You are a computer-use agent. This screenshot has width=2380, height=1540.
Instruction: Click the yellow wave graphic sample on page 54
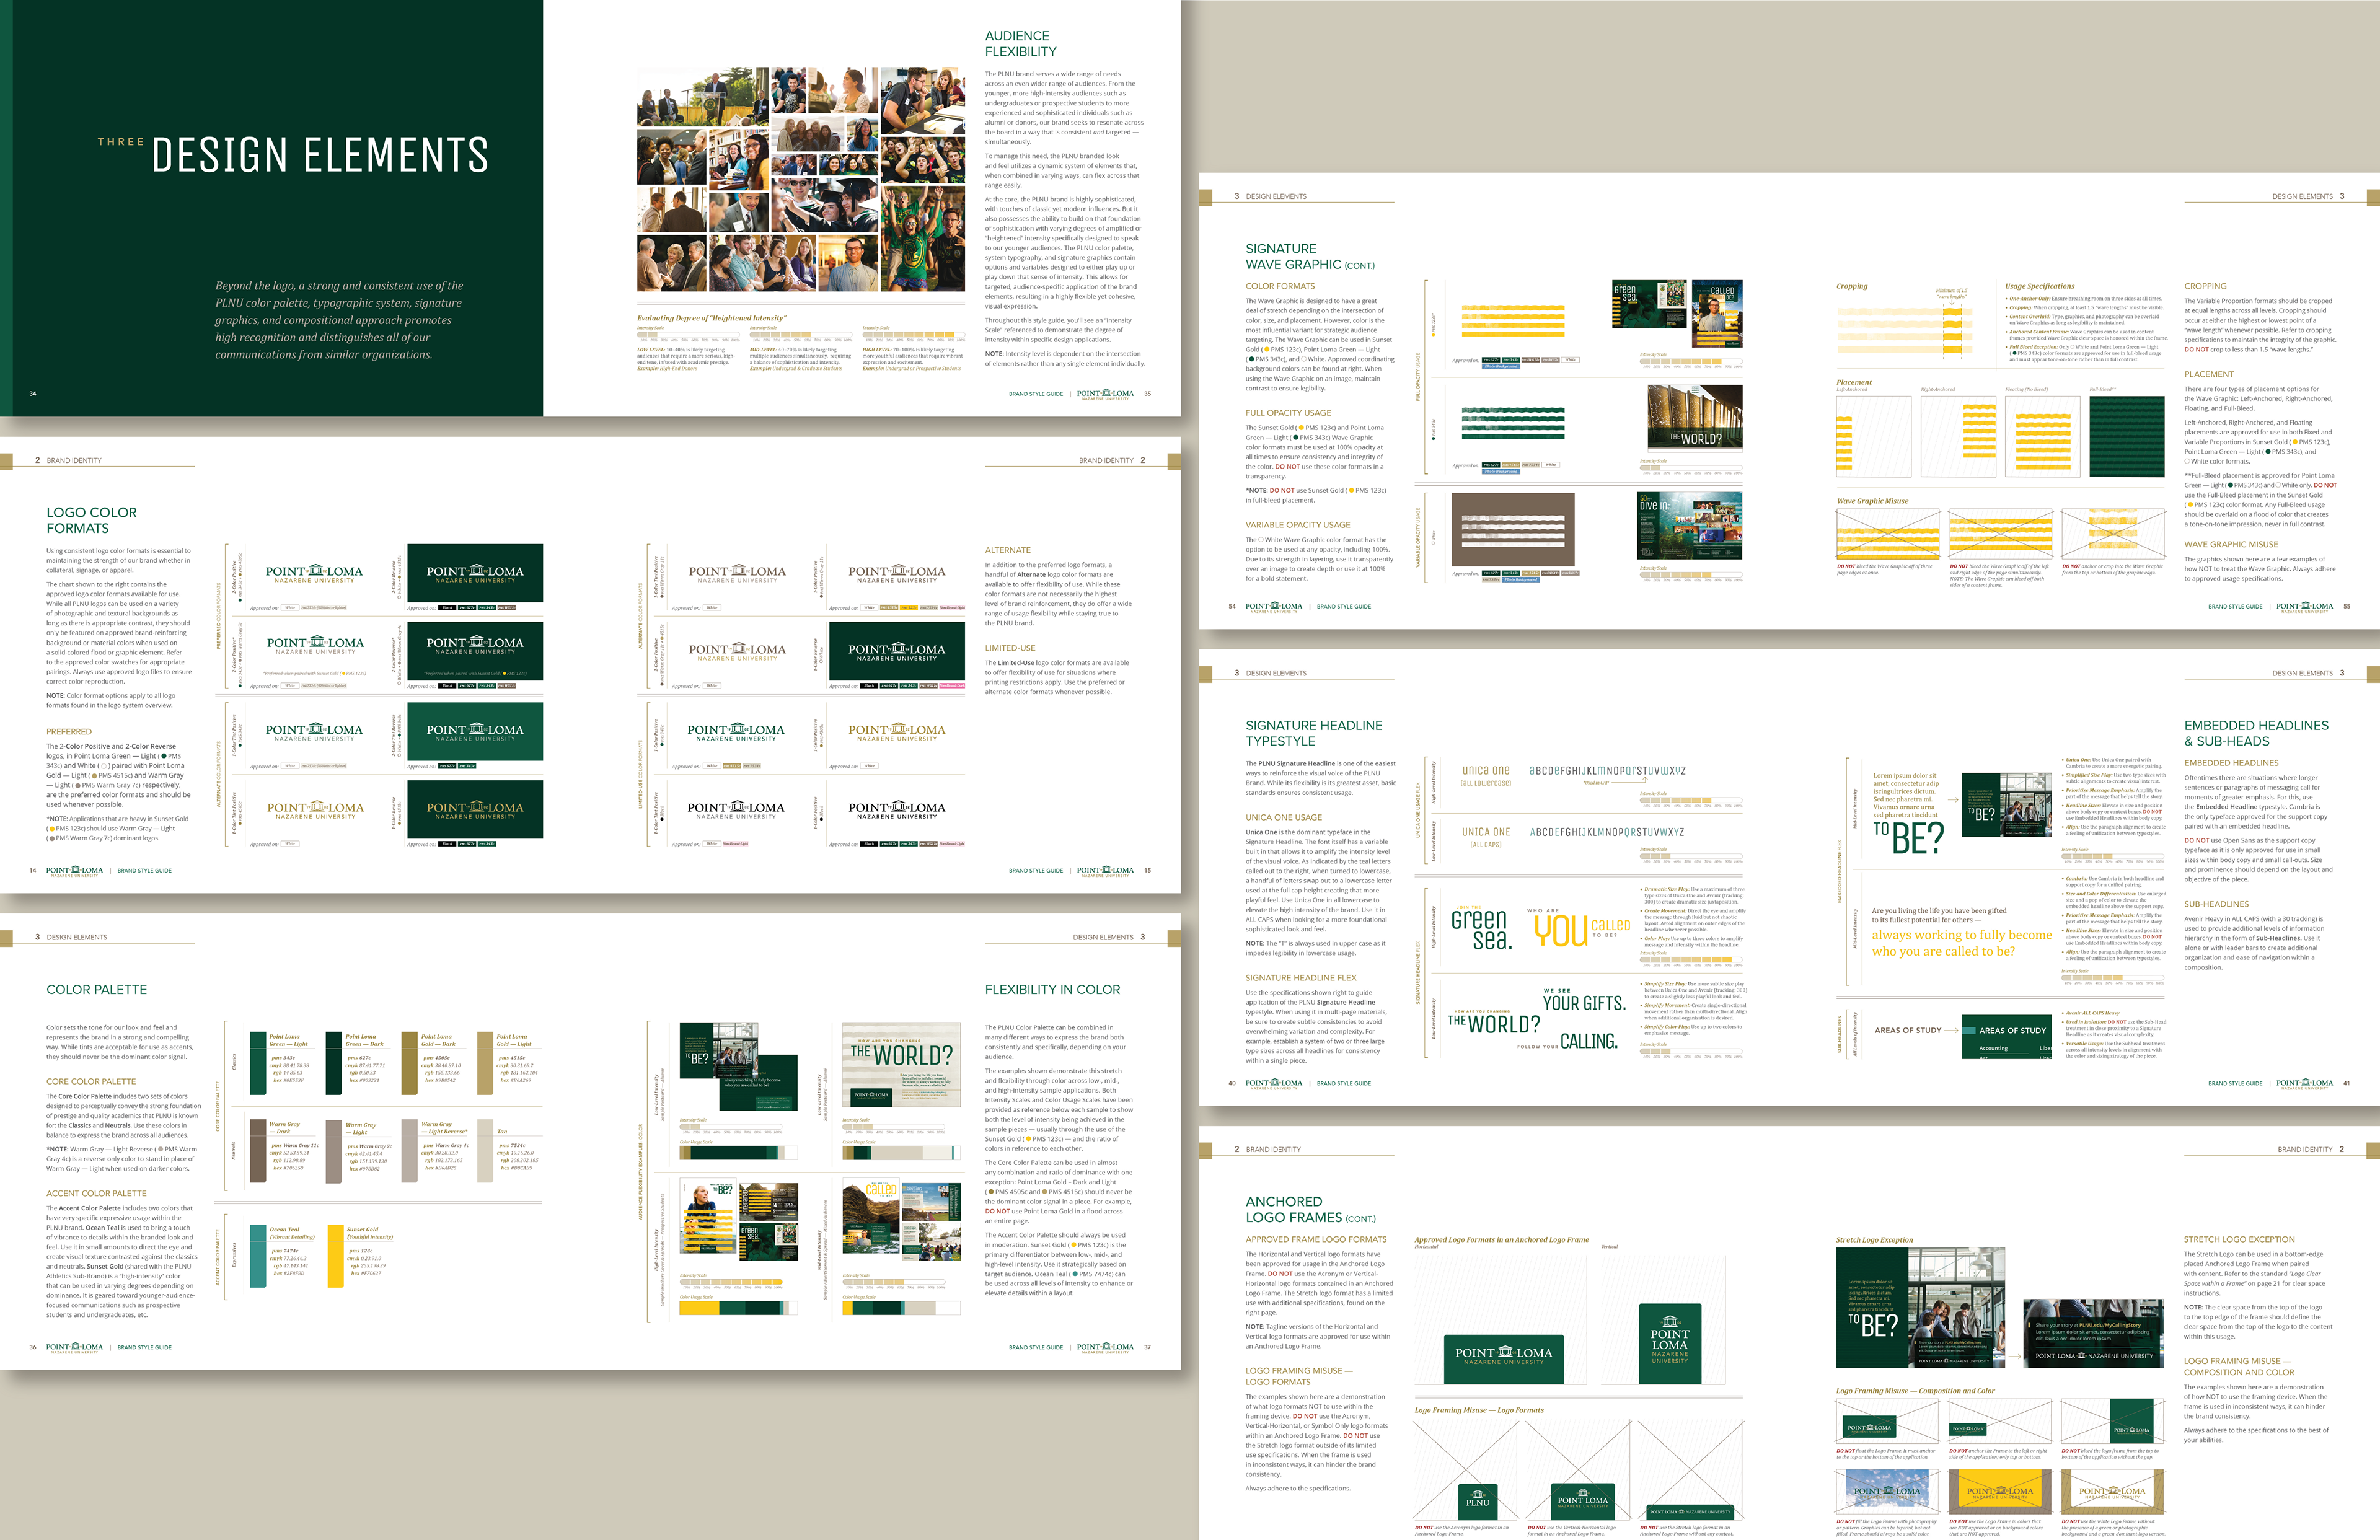(1513, 320)
